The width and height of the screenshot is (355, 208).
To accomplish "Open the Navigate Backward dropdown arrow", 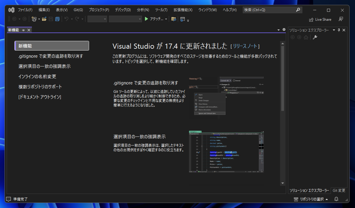I will point(20,19).
